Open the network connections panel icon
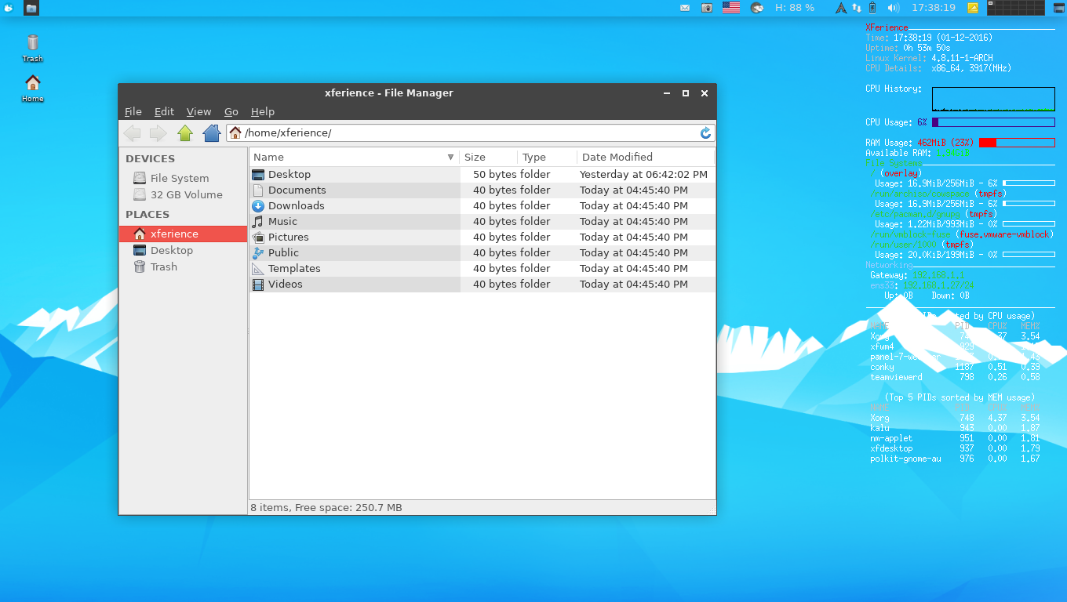This screenshot has height=602, width=1067. [x=857, y=8]
